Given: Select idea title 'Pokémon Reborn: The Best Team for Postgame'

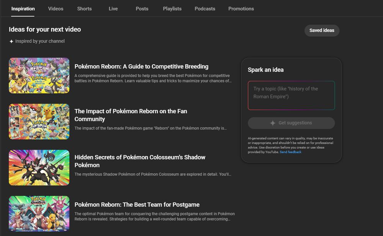Looking at the screenshot, I should click(137, 205).
